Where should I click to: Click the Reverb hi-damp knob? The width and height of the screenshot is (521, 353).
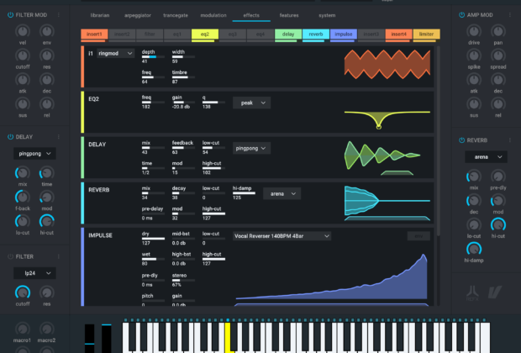pos(474,249)
